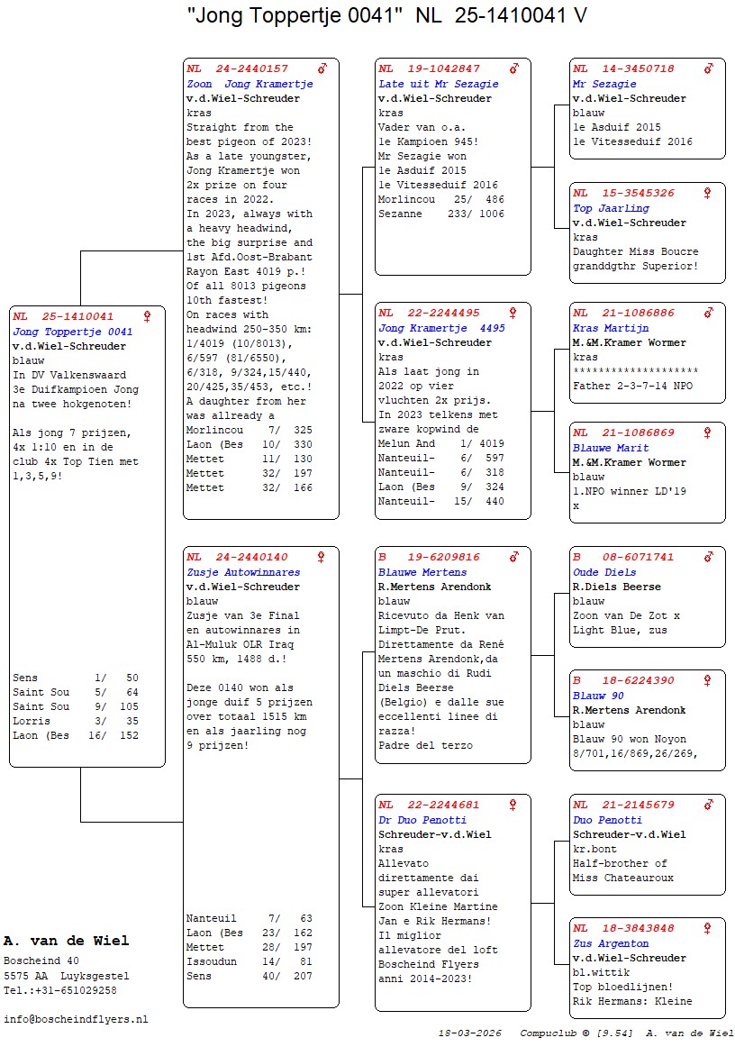Screen dimensions: 735x1056
Task: Click the owner name A. van de Wiel
Action: tap(67, 941)
